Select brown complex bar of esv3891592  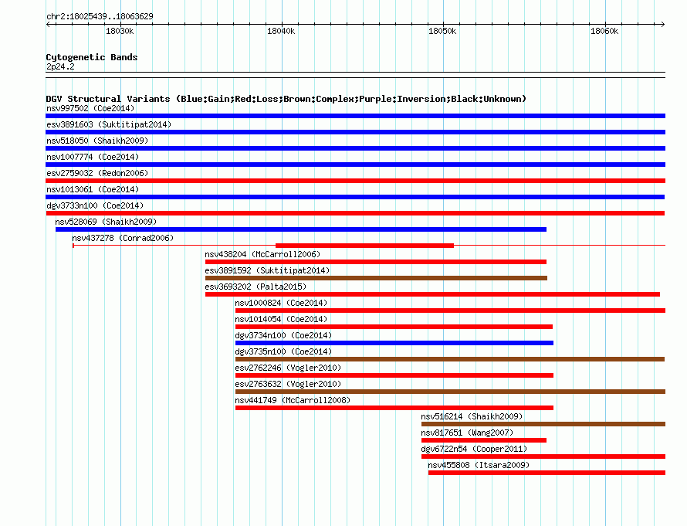[x=377, y=278]
